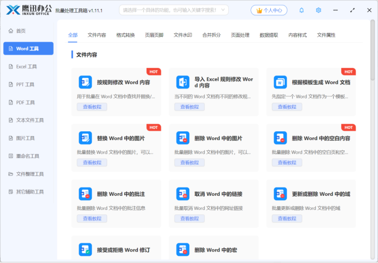
Task: Click the 替换 Word 中的图片 icon
Action: coord(85,138)
